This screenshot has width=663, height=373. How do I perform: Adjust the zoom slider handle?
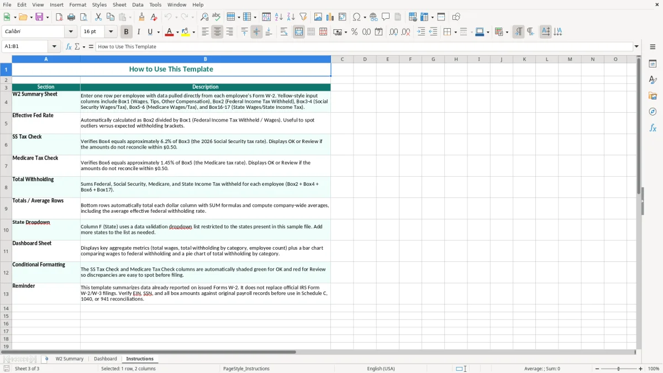click(x=619, y=369)
